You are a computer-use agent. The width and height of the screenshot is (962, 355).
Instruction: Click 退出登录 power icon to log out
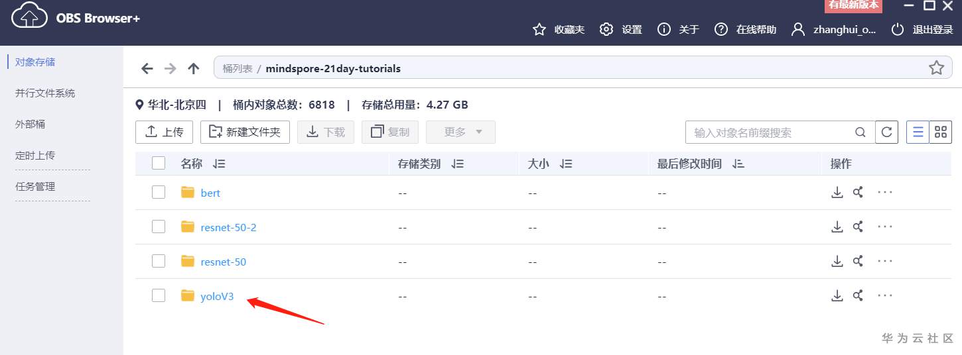click(898, 30)
